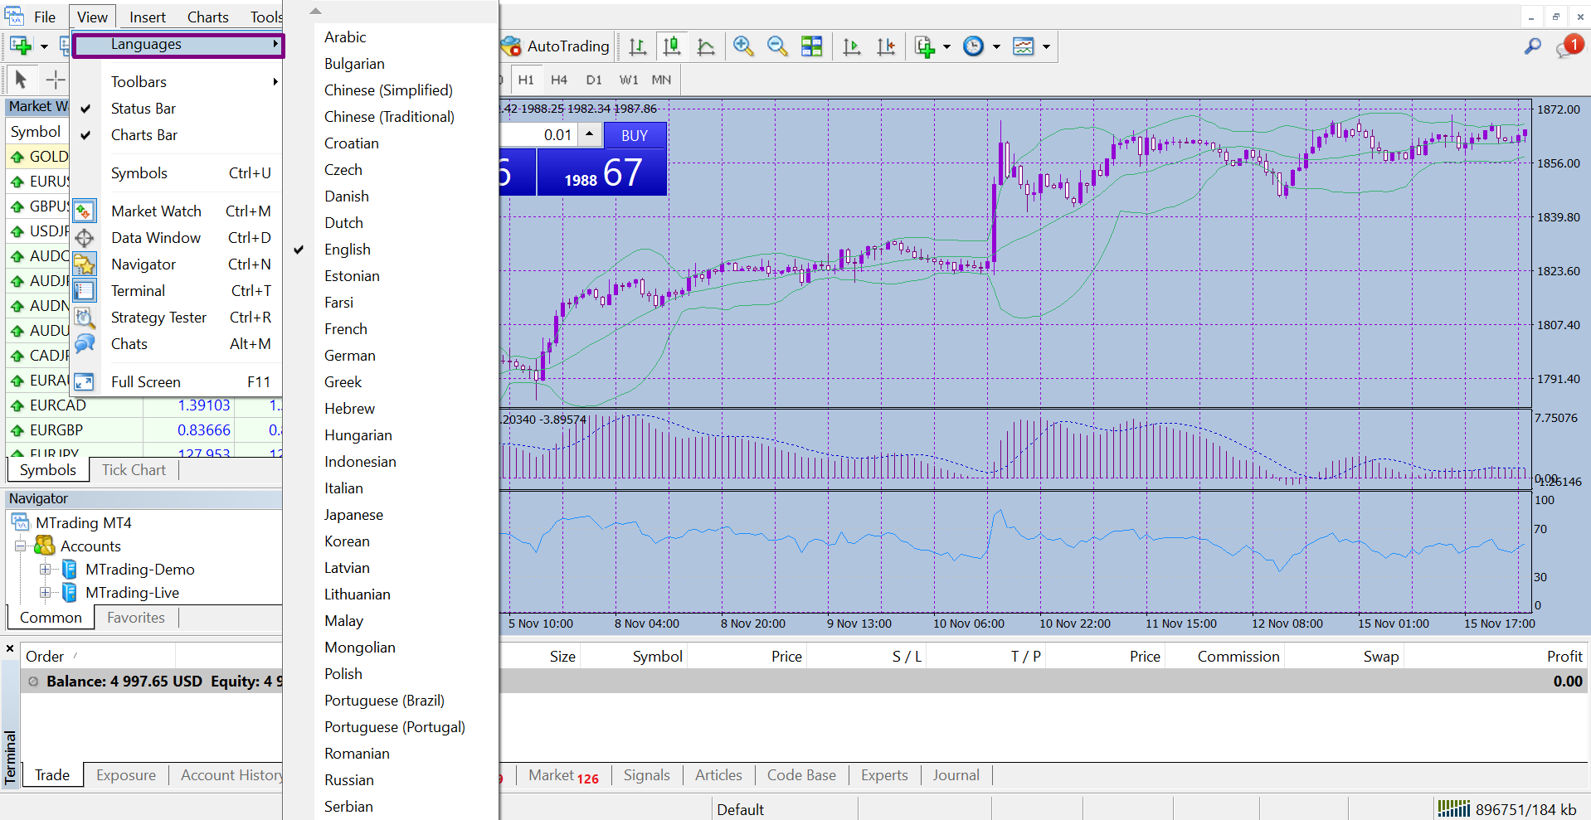The width and height of the screenshot is (1591, 820).
Task: Open the File menu
Action: [45, 17]
